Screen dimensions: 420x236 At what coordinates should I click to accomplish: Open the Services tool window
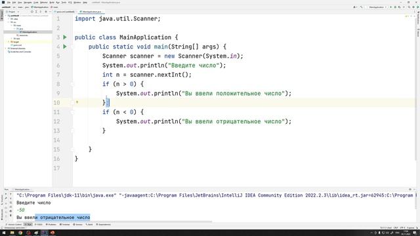click(77, 224)
